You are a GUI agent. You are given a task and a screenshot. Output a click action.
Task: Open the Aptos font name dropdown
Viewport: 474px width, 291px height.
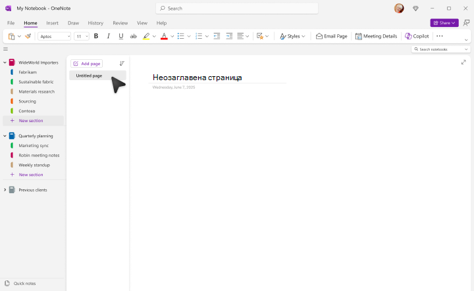click(55, 36)
